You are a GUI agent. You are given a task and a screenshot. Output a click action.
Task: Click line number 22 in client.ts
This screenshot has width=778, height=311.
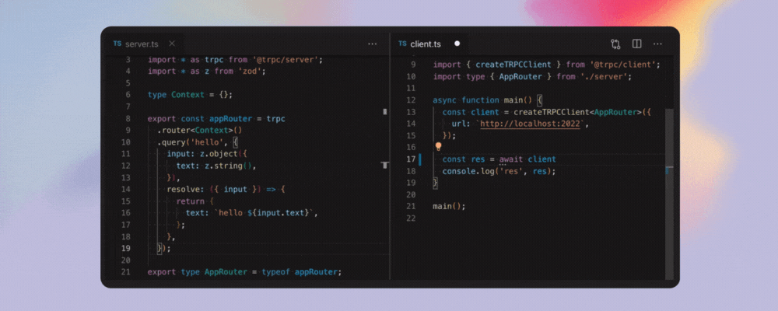point(411,218)
